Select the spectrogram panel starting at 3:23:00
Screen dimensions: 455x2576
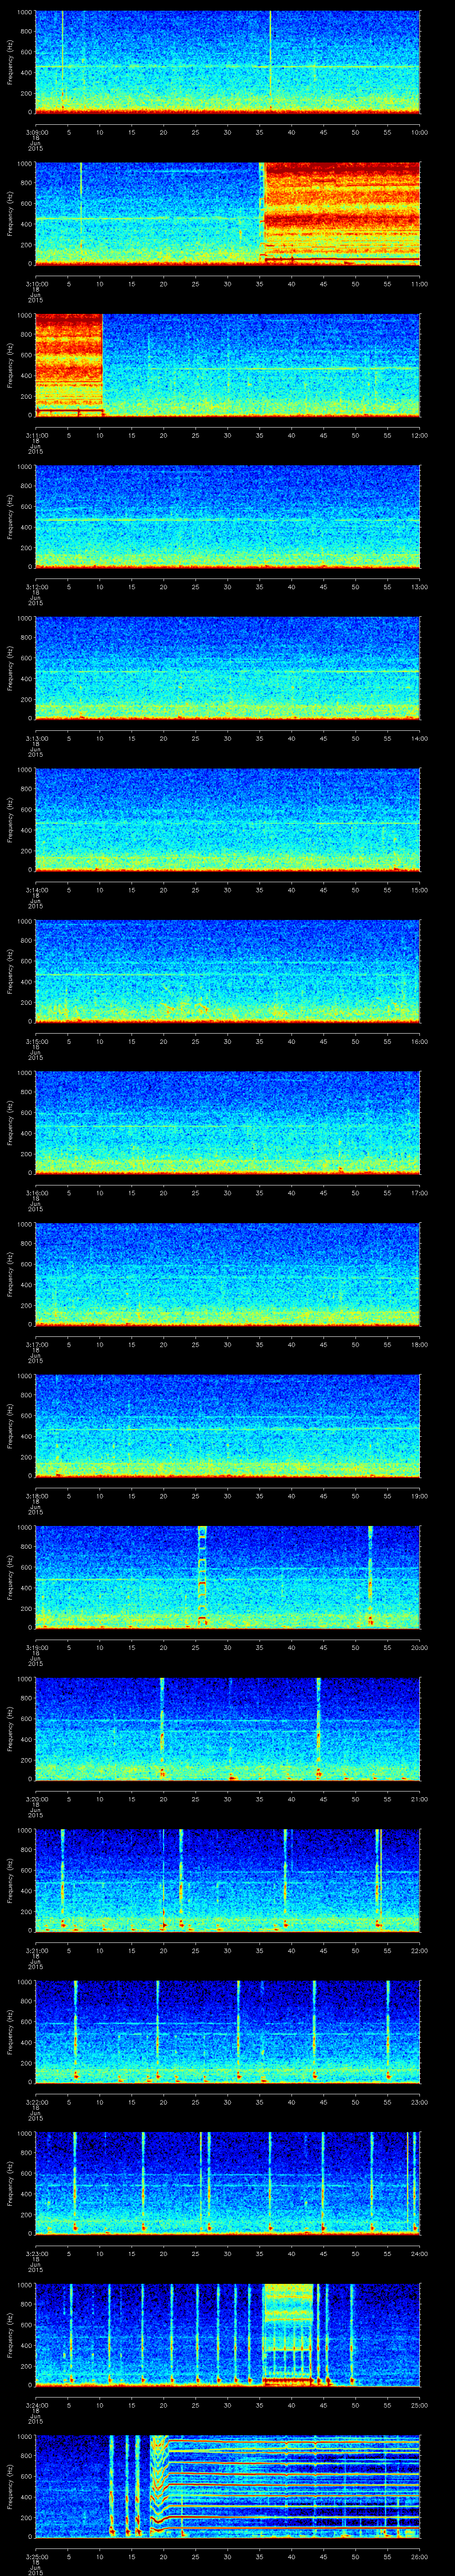pos(227,2183)
